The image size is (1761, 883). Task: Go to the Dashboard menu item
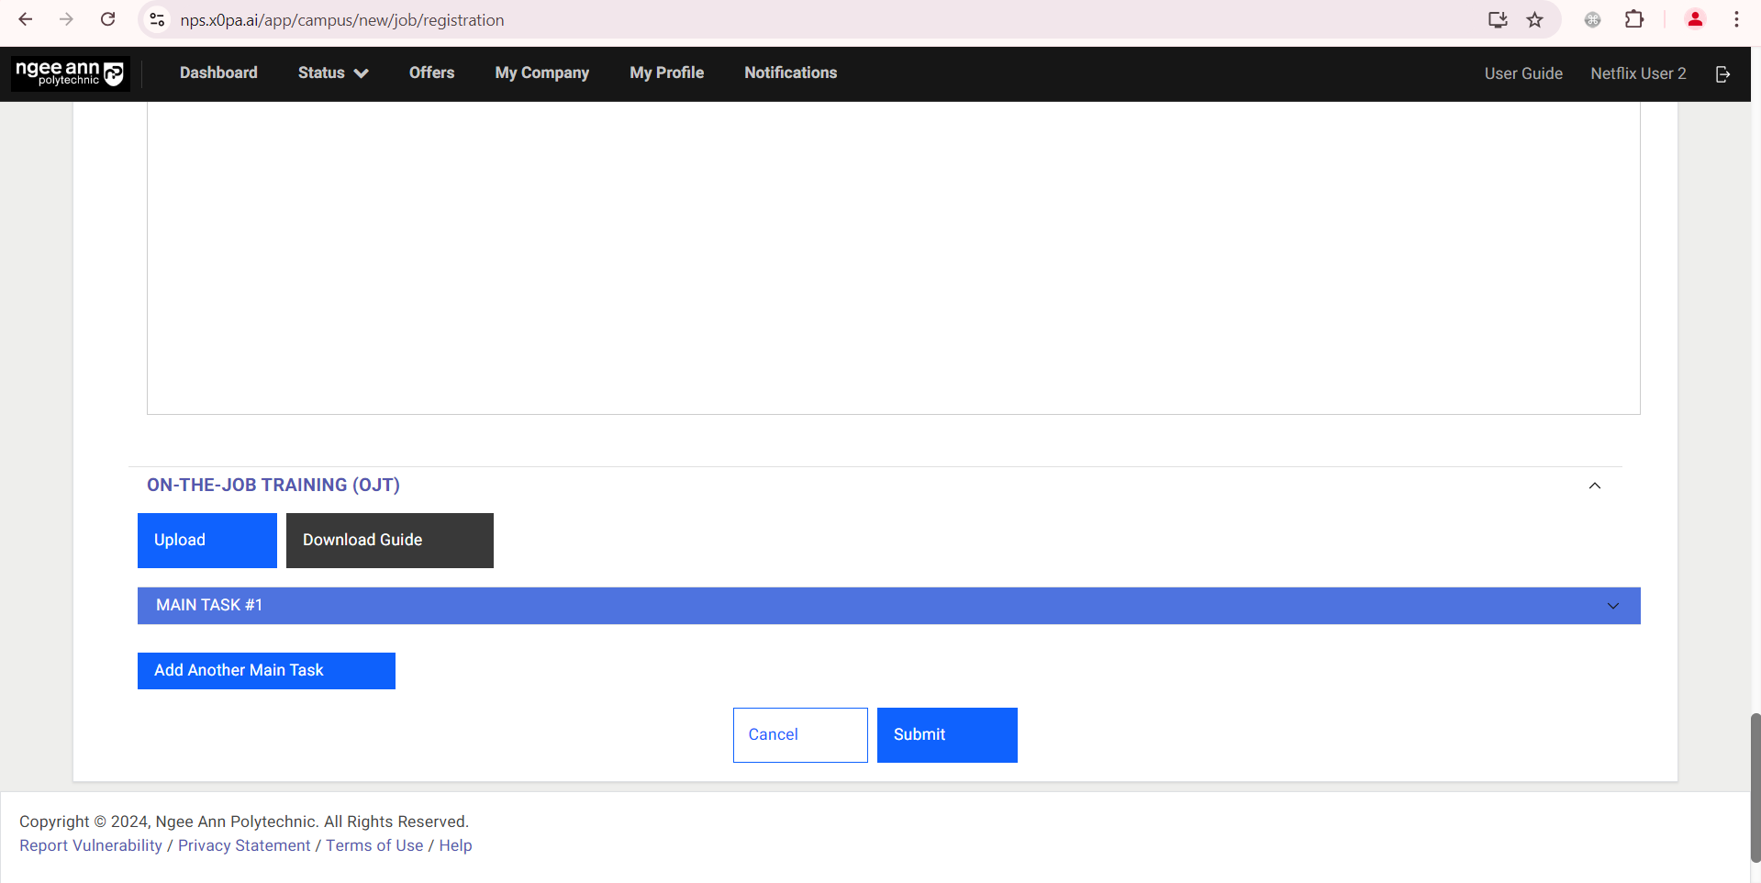pos(218,73)
